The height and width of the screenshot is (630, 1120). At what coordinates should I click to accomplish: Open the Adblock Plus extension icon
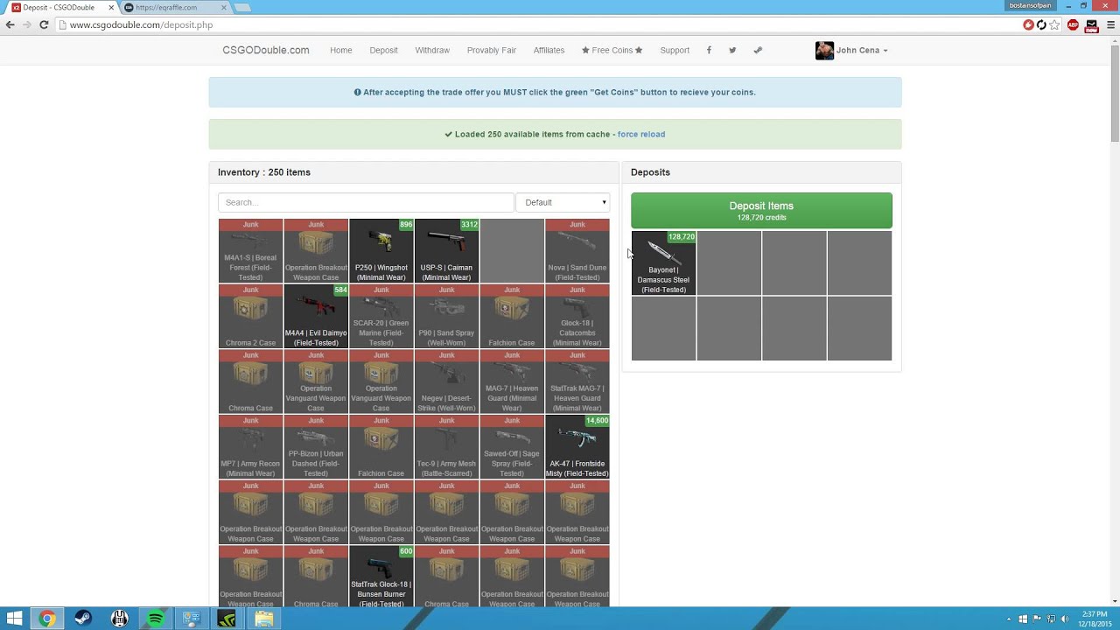click(x=1073, y=24)
